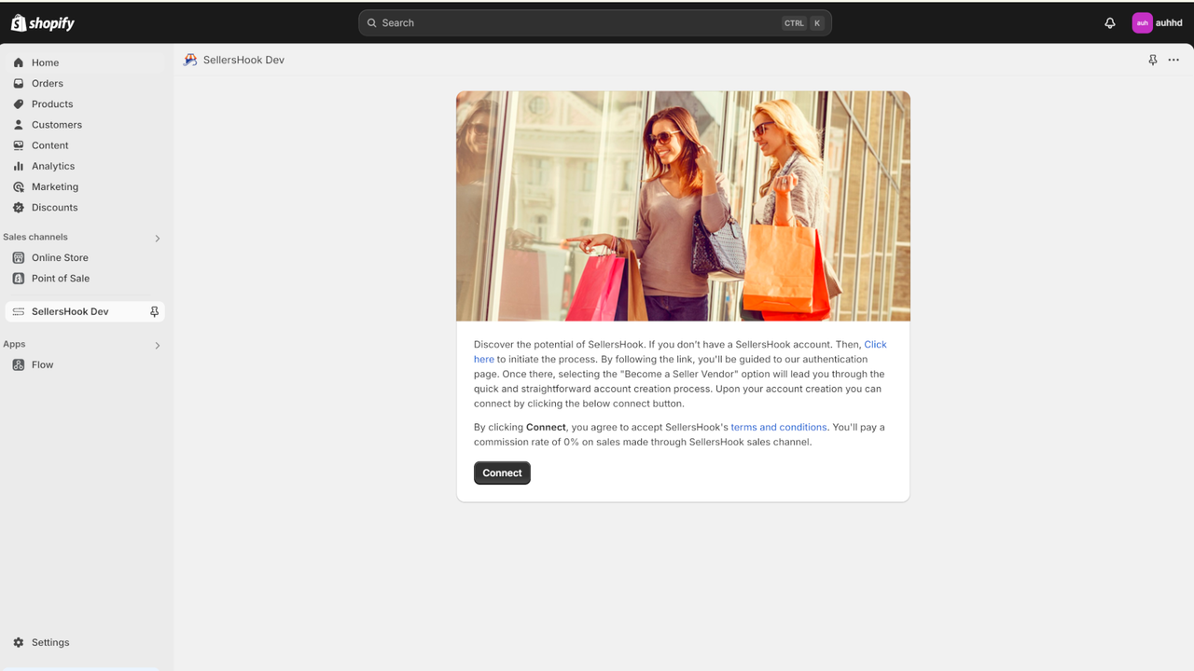Click the Point of Sale icon
This screenshot has width=1194, height=671.
click(x=19, y=278)
